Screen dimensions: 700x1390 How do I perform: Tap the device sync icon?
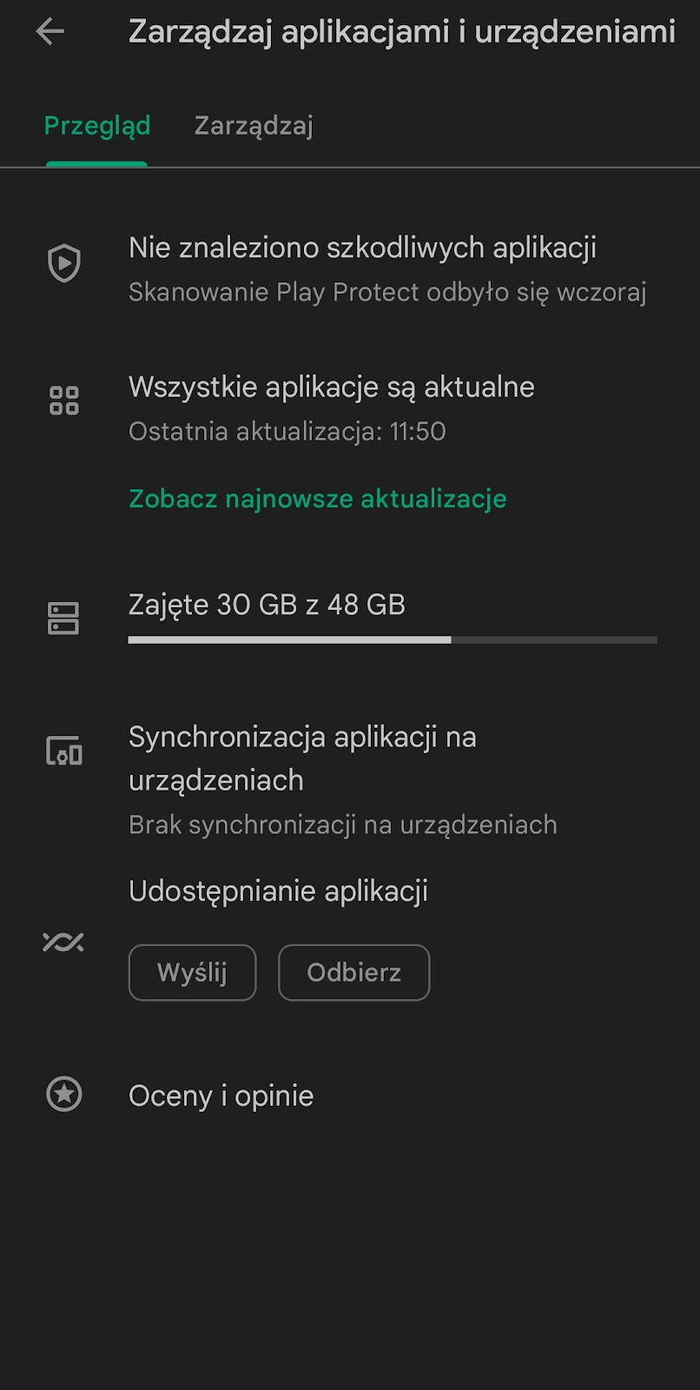pos(63,751)
